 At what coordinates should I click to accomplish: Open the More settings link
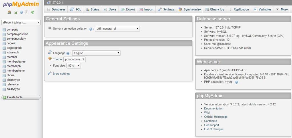click(61, 74)
